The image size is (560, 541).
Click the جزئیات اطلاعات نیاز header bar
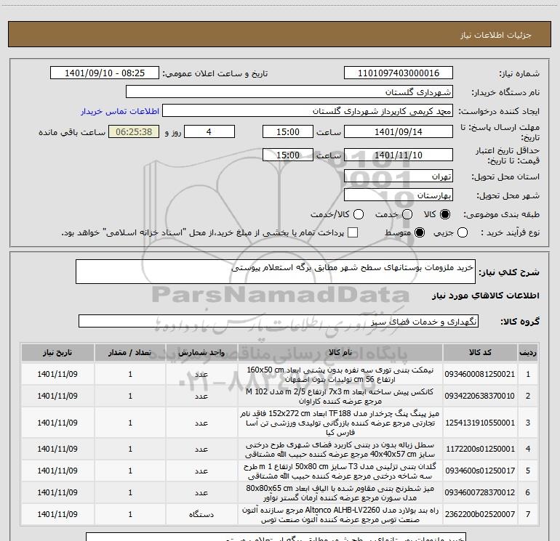click(280, 34)
